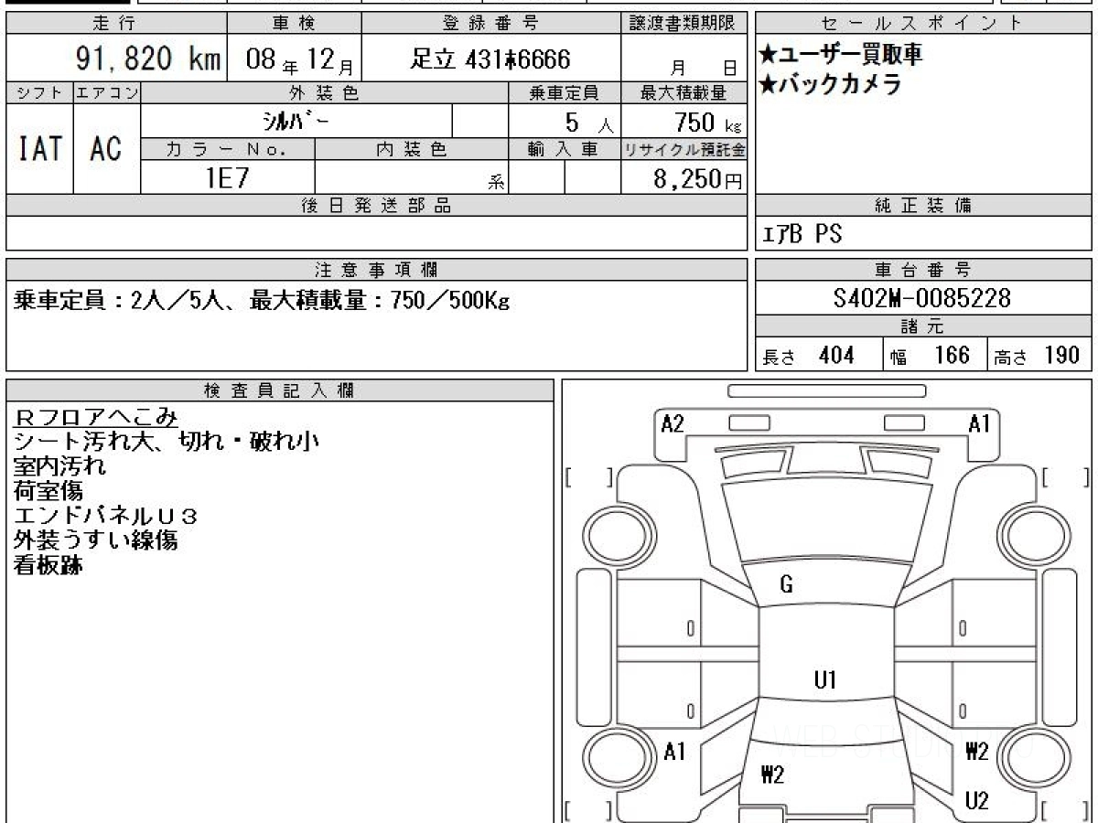Click the 後日発送部品 header

click(377, 206)
